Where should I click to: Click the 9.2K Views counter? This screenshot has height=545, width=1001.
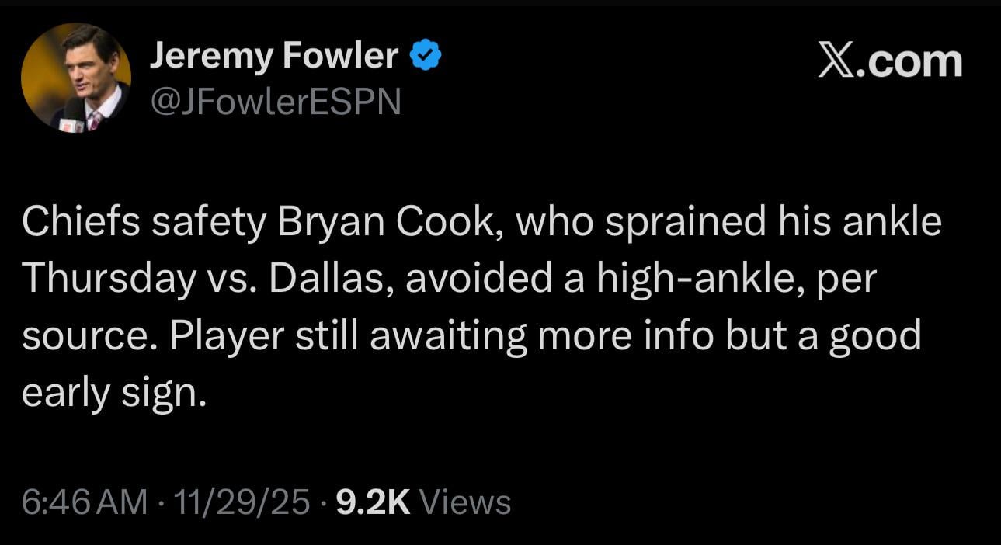(421, 502)
